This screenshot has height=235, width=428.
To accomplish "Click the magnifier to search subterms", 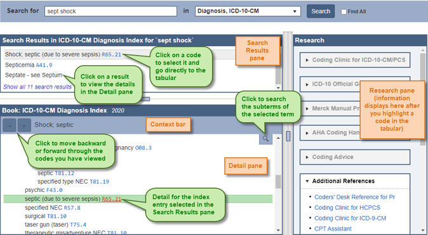I will (x=265, y=139).
